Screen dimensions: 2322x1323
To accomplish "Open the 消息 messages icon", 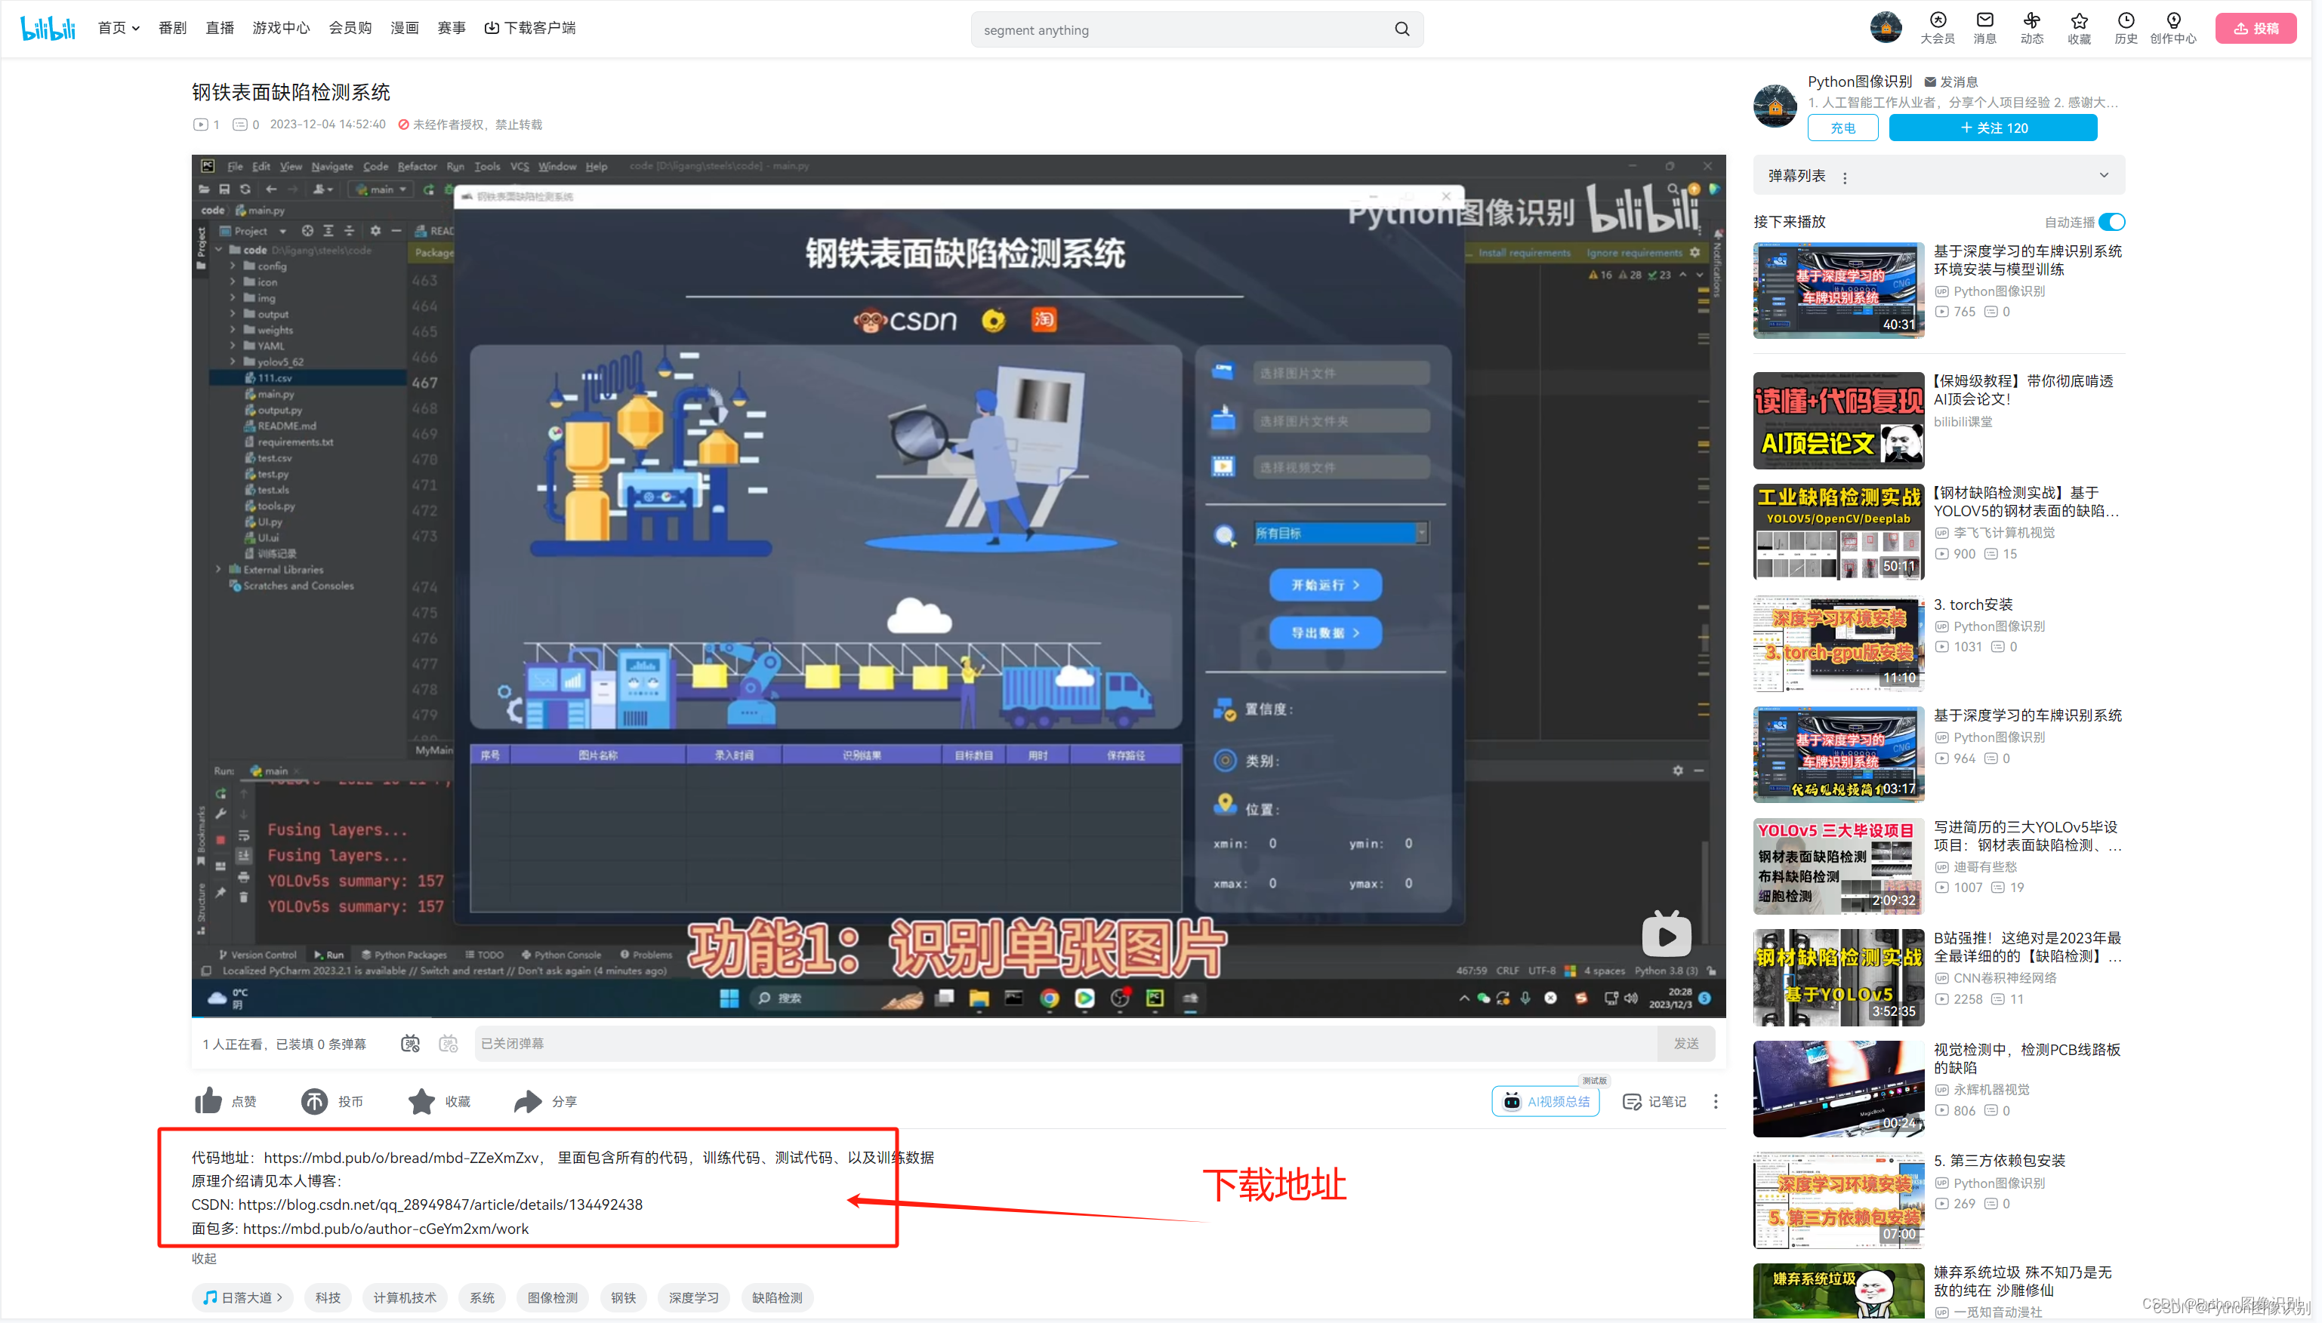I will (x=1984, y=28).
